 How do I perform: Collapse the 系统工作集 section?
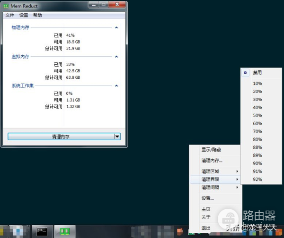point(116,85)
